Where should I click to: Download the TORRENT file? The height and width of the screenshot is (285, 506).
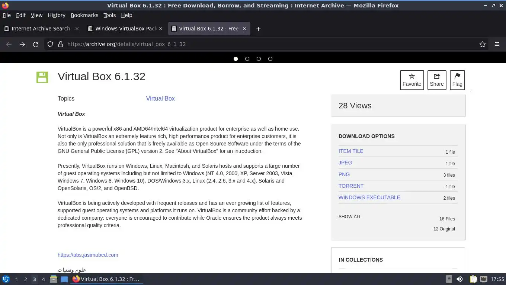tap(351, 186)
